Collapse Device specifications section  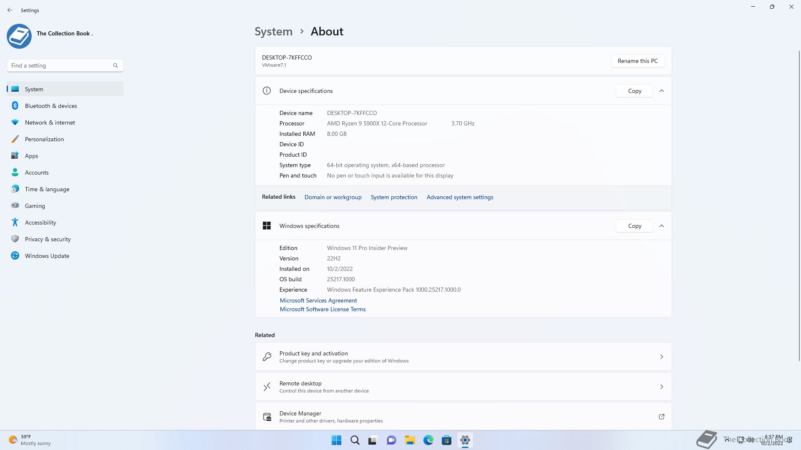pos(662,91)
